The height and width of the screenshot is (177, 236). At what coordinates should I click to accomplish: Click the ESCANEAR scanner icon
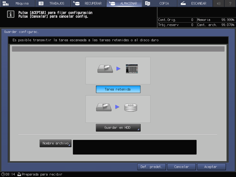(x=183, y=3)
